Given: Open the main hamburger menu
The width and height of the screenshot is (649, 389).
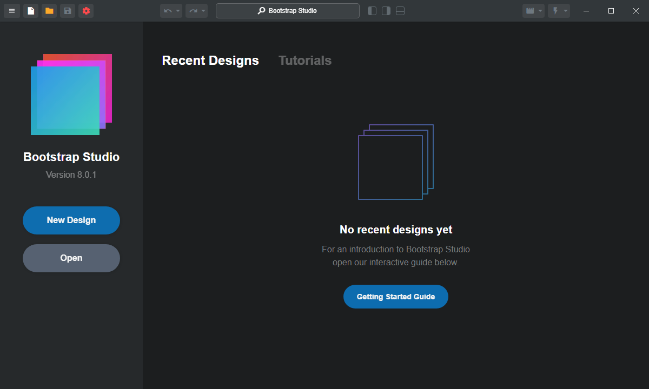Looking at the screenshot, I should (11, 10).
